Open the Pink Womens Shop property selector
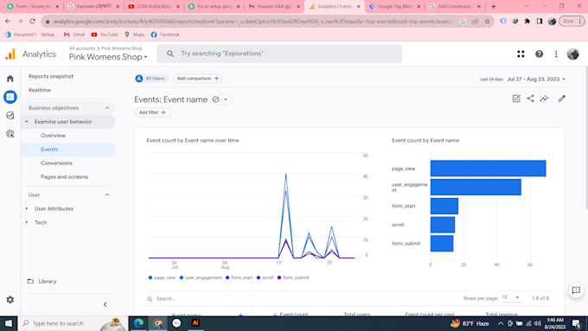The height and width of the screenshot is (331, 588). [x=108, y=57]
